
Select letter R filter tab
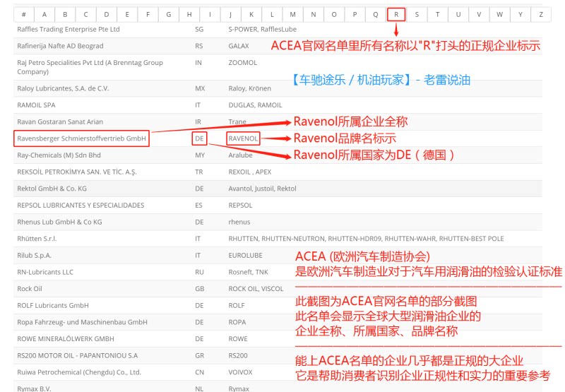396,14
